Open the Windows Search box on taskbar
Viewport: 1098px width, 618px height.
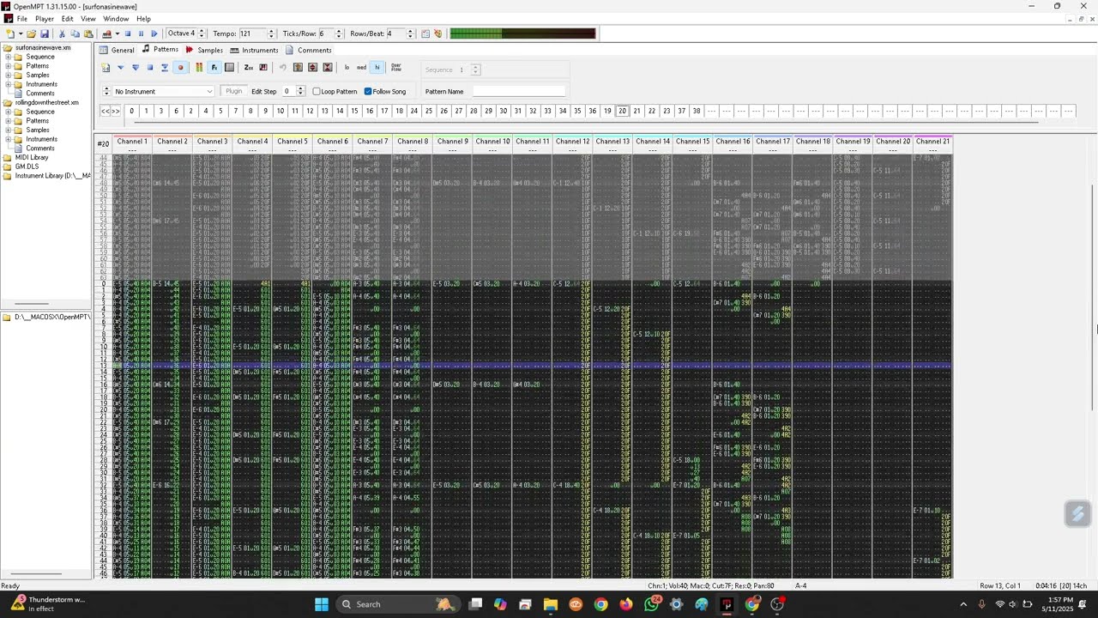tap(396, 604)
